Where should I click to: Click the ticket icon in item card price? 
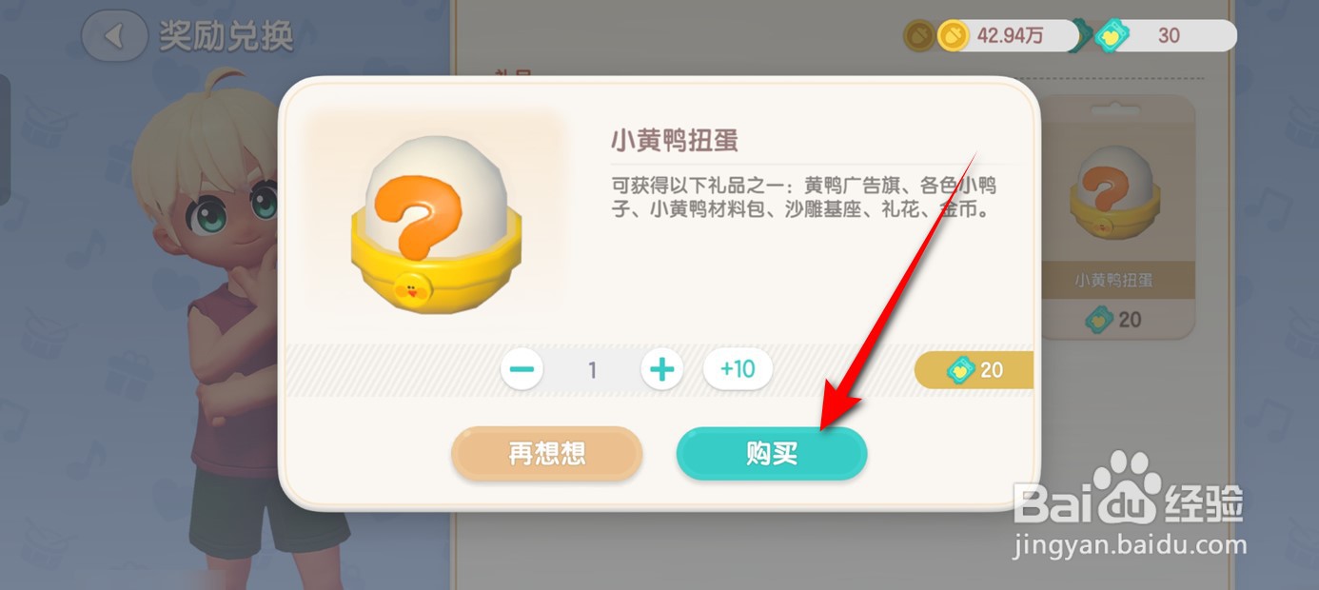click(x=1099, y=319)
